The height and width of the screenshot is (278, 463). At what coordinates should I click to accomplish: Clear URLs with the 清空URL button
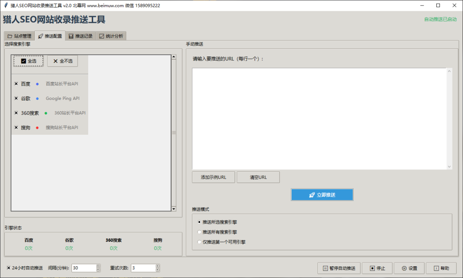pyautogui.click(x=258, y=177)
